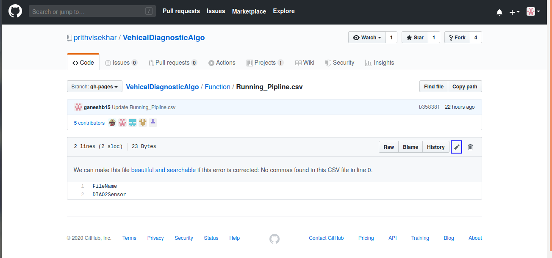The width and height of the screenshot is (552, 258).
Task: Open the user profile avatar menu
Action: tap(533, 12)
